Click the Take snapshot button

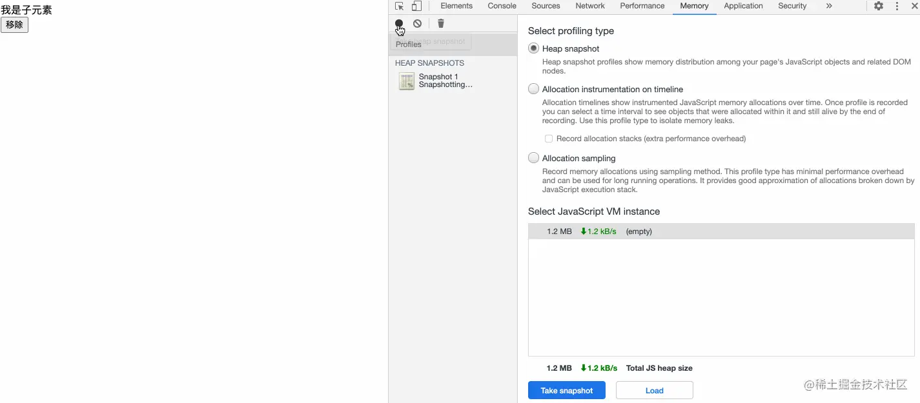pos(567,390)
